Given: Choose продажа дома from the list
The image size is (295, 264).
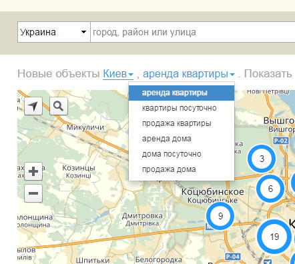Looking at the screenshot, I should tap(182, 169).
